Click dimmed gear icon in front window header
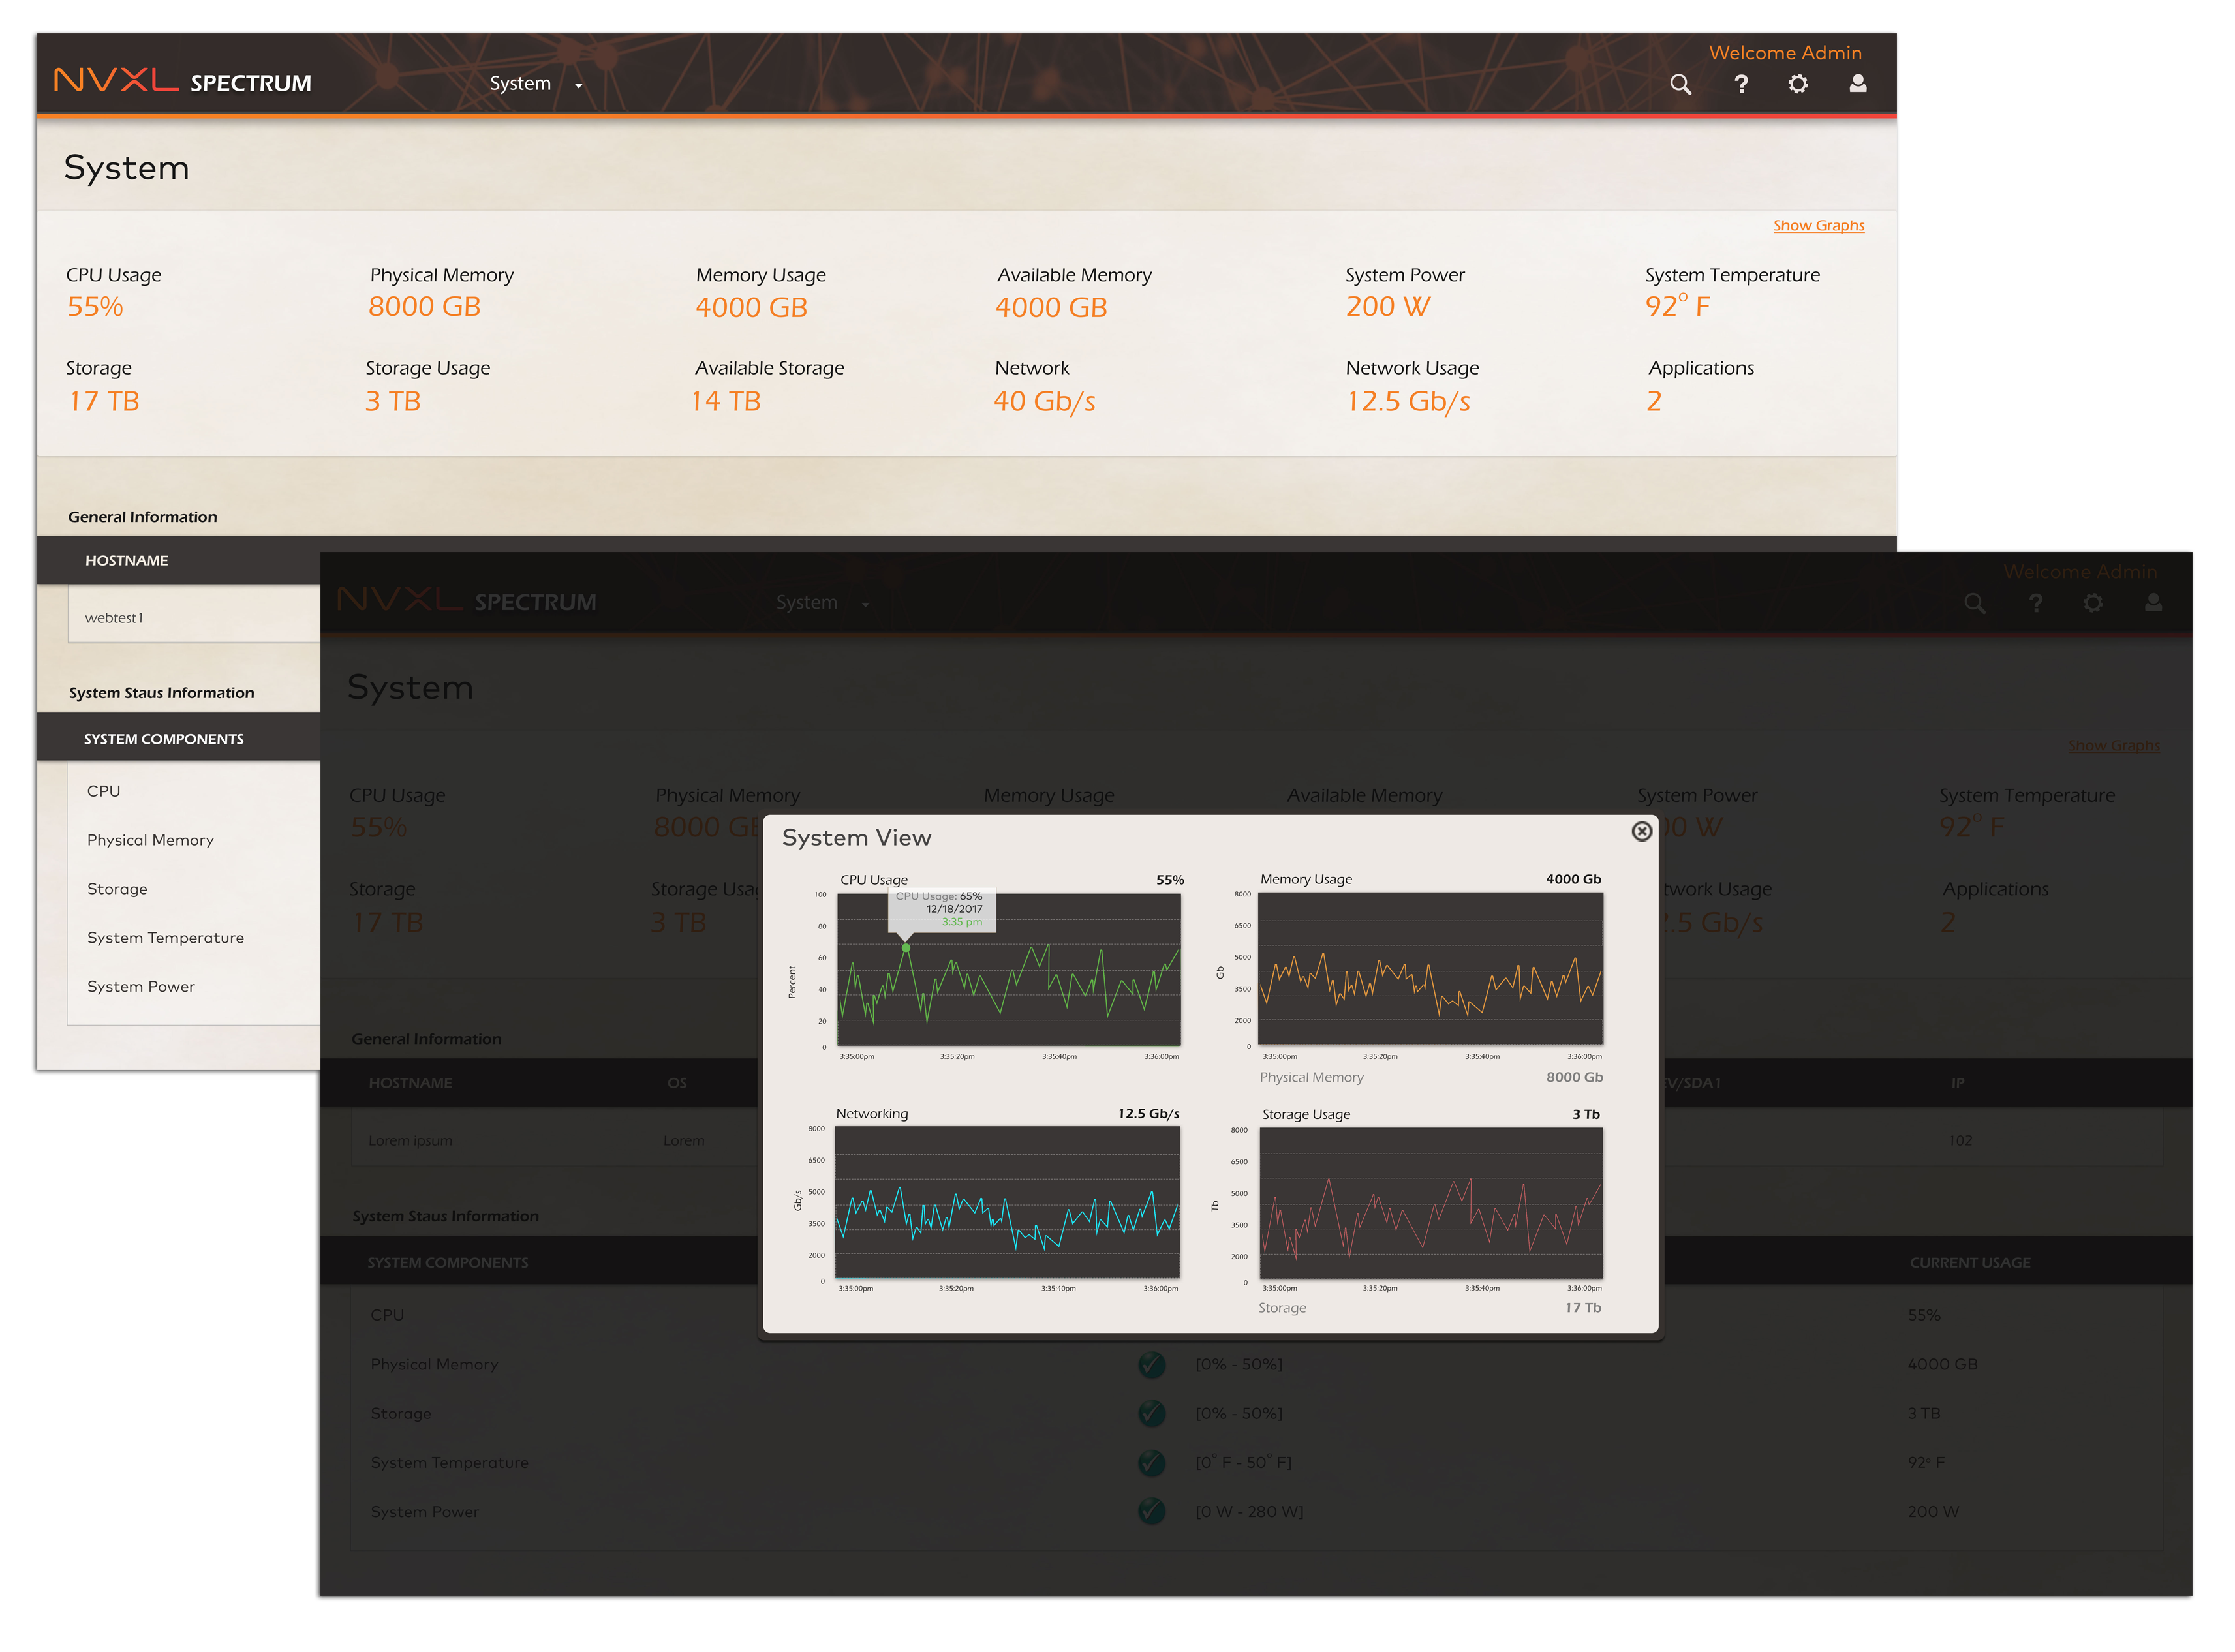The width and height of the screenshot is (2235, 1652). coord(2092,603)
